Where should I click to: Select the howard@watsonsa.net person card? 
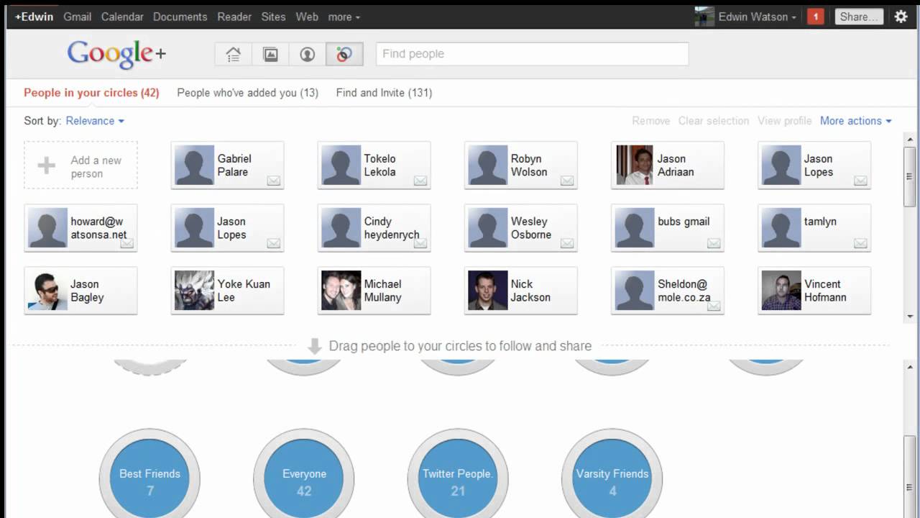click(80, 228)
